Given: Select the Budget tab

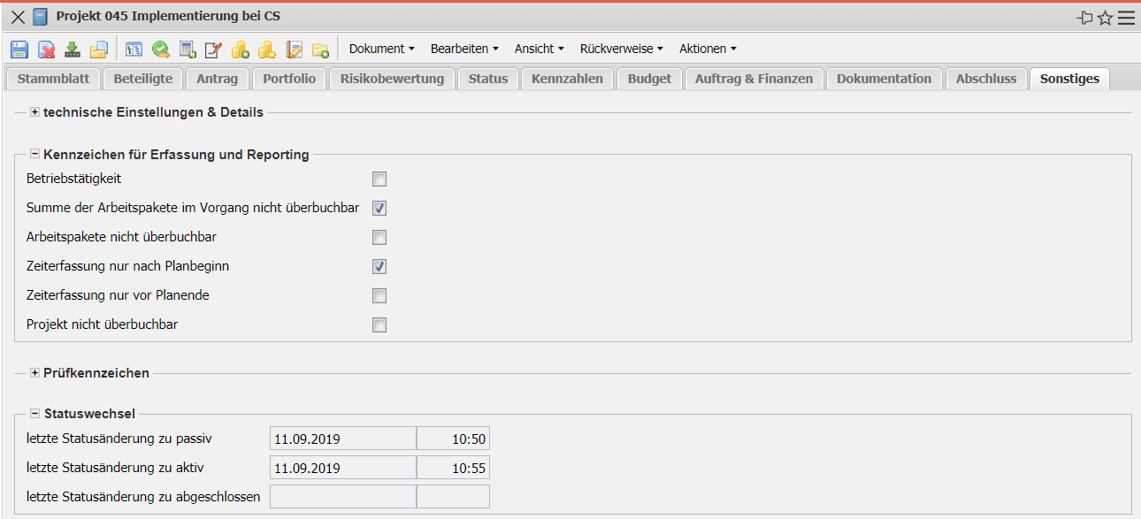Looking at the screenshot, I should 649,79.
